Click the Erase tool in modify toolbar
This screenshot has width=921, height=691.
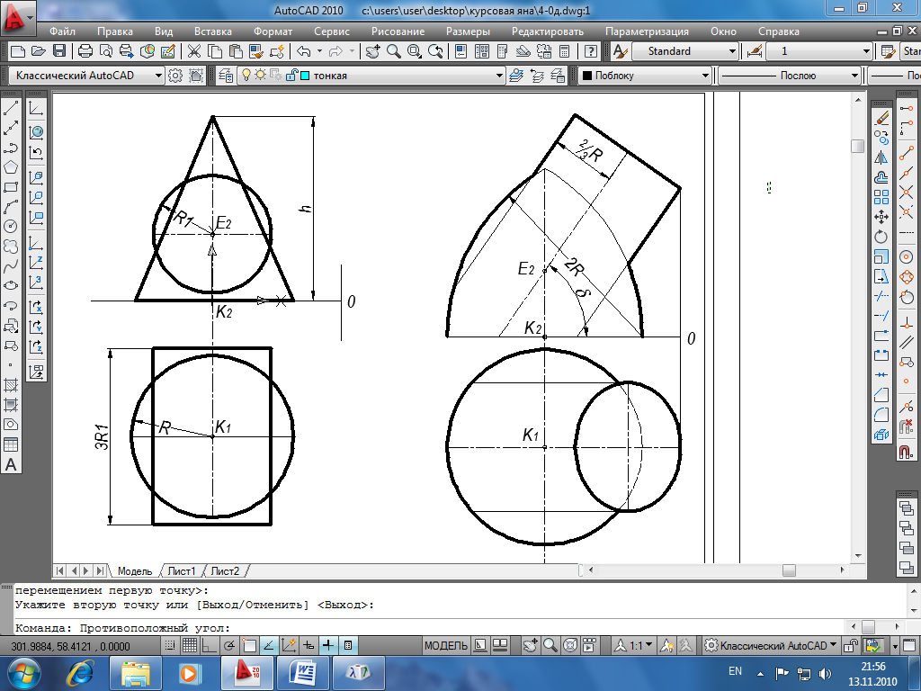881,118
